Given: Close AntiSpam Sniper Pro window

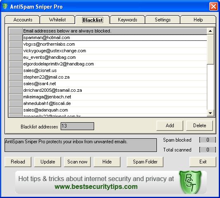Looking at the screenshot, I should click(213, 7).
